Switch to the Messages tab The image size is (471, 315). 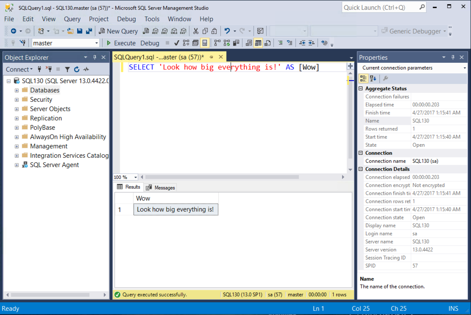tap(160, 187)
